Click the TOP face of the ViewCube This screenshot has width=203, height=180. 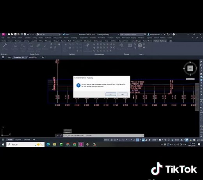click(190, 68)
